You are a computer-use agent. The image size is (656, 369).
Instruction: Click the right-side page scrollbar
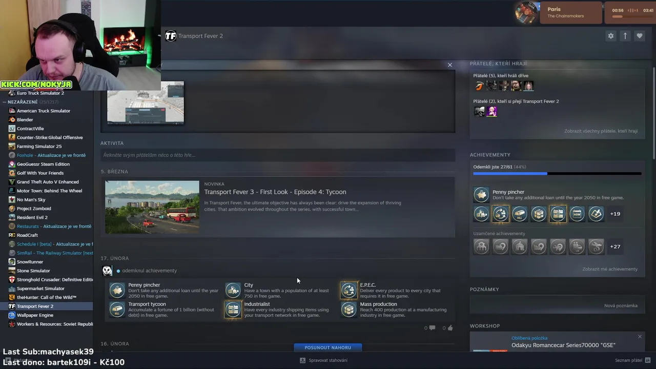653,113
